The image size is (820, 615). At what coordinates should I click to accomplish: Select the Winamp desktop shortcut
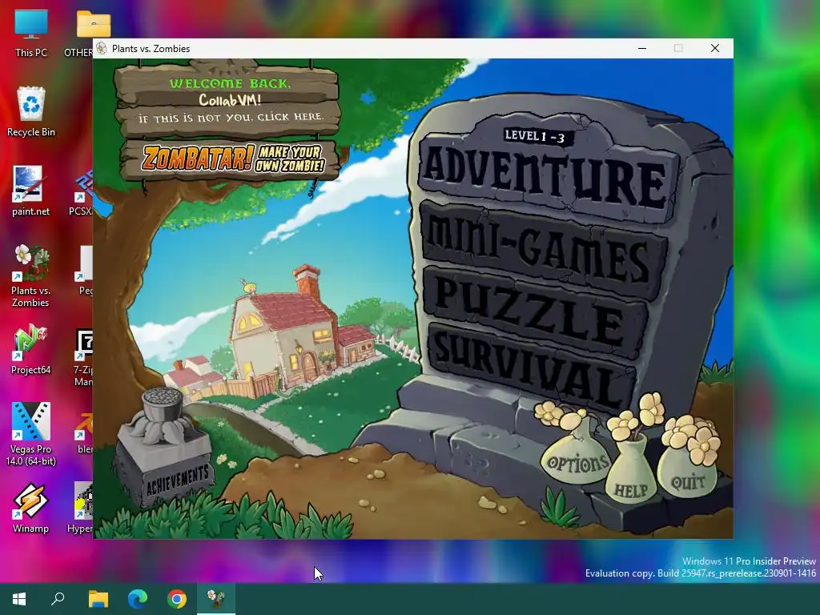coord(31,508)
